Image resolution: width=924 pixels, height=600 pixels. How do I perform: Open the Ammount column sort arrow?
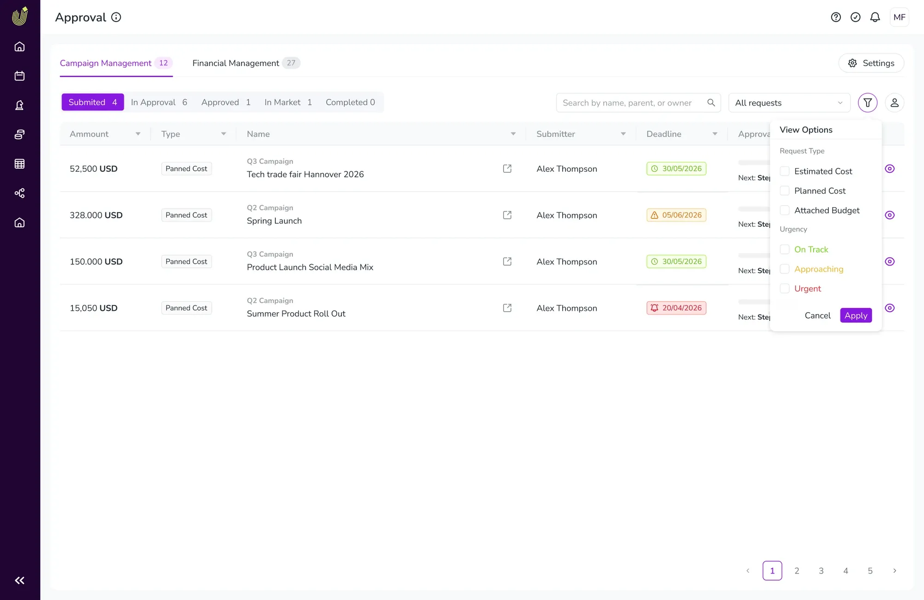pos(138,134)
